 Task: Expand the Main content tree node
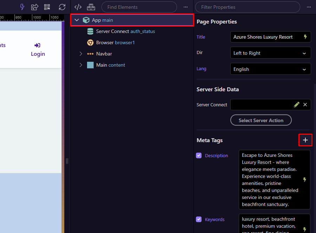pos(81,65)
